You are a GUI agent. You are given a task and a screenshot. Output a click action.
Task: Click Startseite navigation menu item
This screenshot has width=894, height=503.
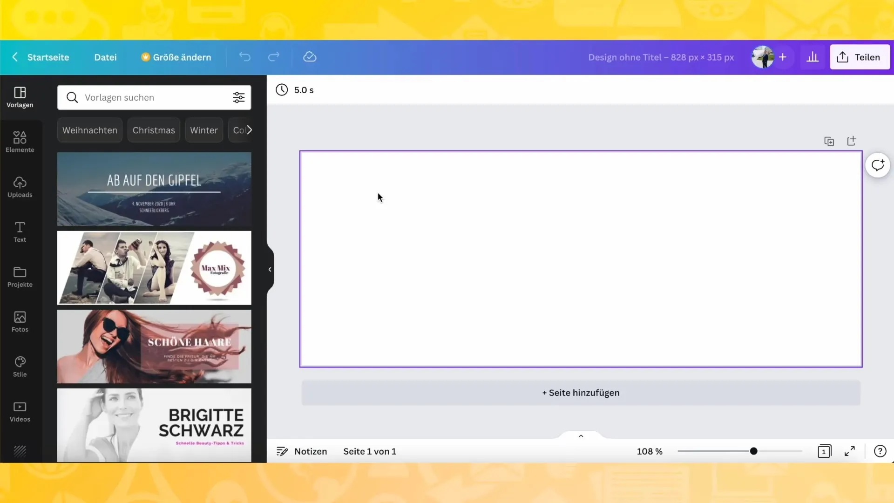tap(48, 56)
